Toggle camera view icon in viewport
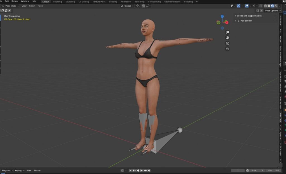Viewport: 286px width, 174px height. point(227,43)
